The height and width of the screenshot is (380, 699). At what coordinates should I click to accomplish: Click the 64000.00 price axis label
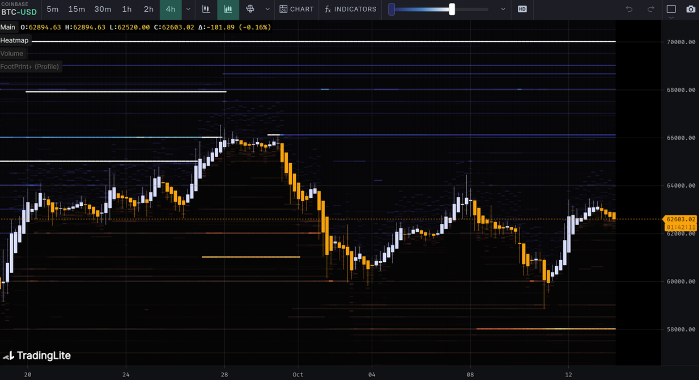point(681,186)
